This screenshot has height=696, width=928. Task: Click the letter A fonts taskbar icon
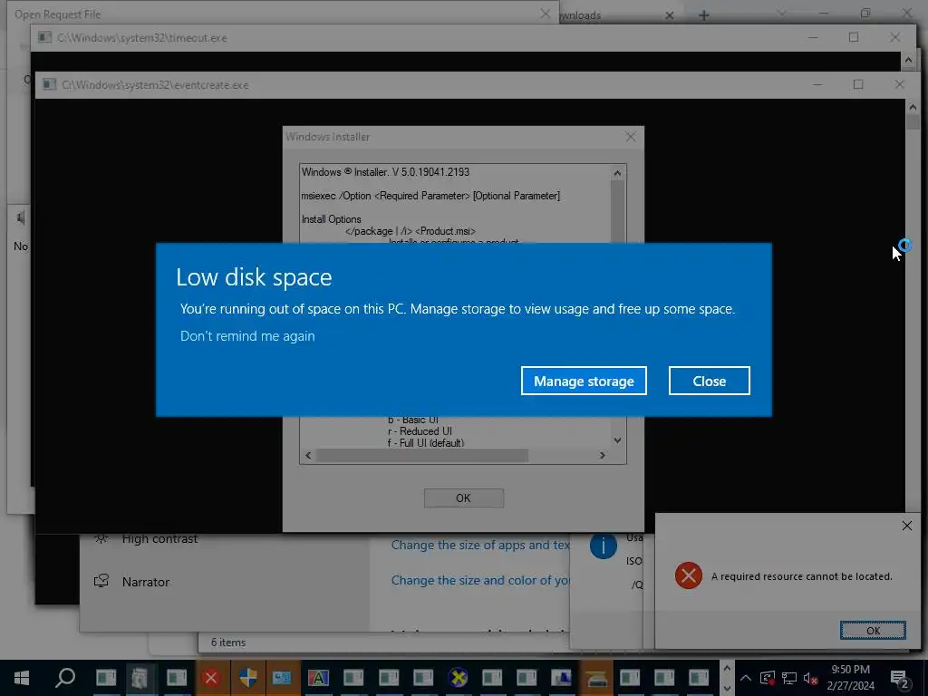pos(318,678)
